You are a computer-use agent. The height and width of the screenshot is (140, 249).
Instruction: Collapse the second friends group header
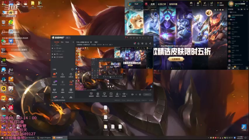tap(232, 20)
